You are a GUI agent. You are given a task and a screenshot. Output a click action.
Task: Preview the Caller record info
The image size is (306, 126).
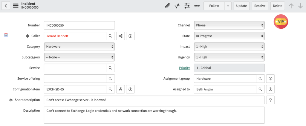[130, 36]
